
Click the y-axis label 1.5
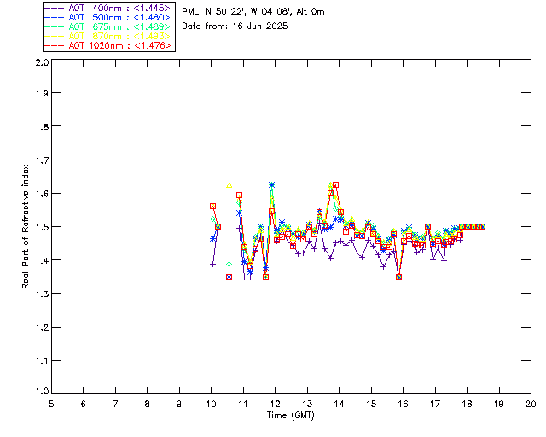tap(42, 227)
